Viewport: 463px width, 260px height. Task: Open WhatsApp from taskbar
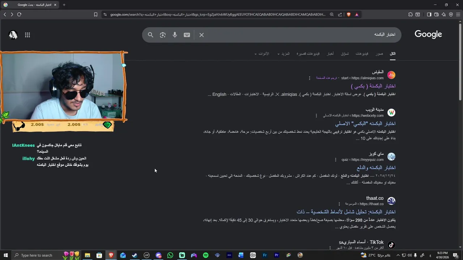170,255
